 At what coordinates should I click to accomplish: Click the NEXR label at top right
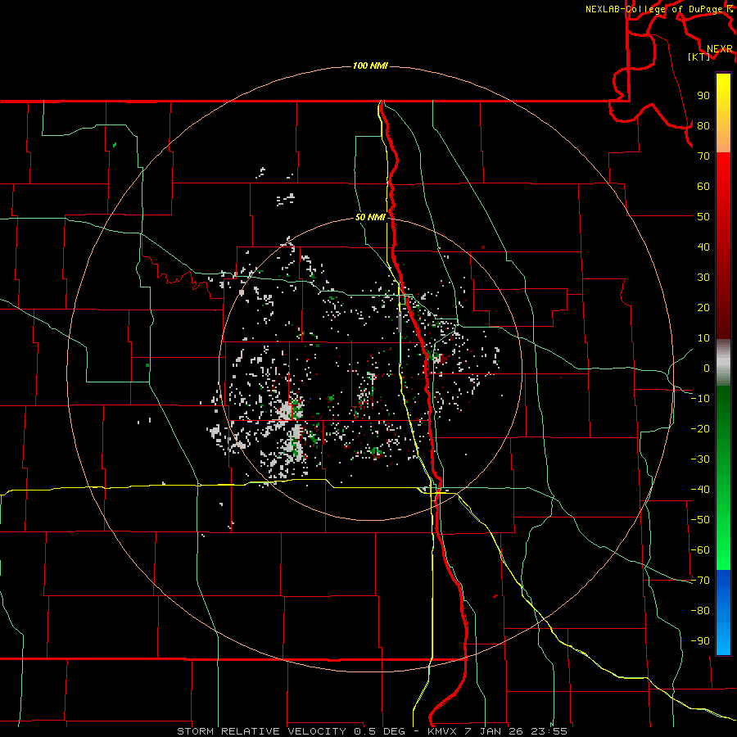719,49
